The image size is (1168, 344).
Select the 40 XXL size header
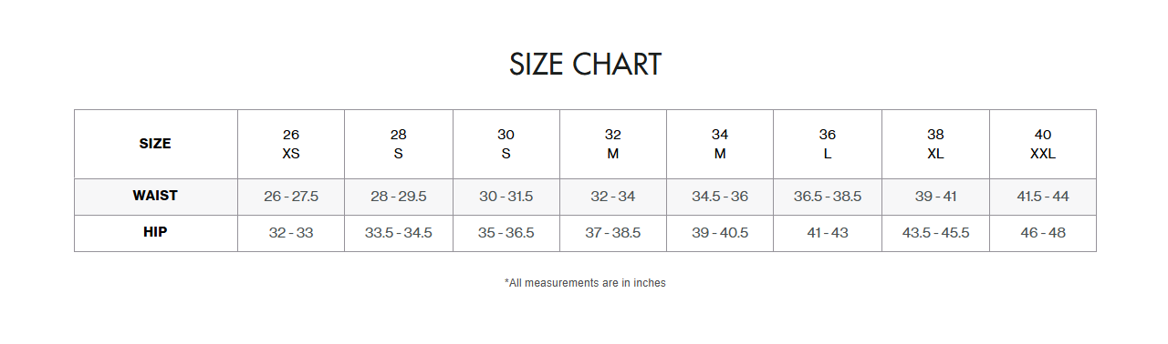(x=1043, y=144)
